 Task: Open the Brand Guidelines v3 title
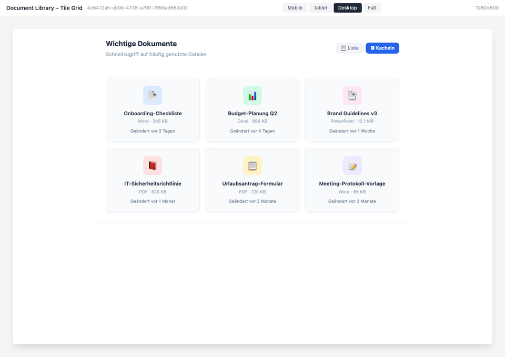click(352, 113)
